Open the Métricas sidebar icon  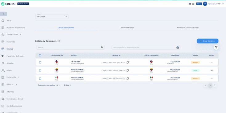(2, 84)
